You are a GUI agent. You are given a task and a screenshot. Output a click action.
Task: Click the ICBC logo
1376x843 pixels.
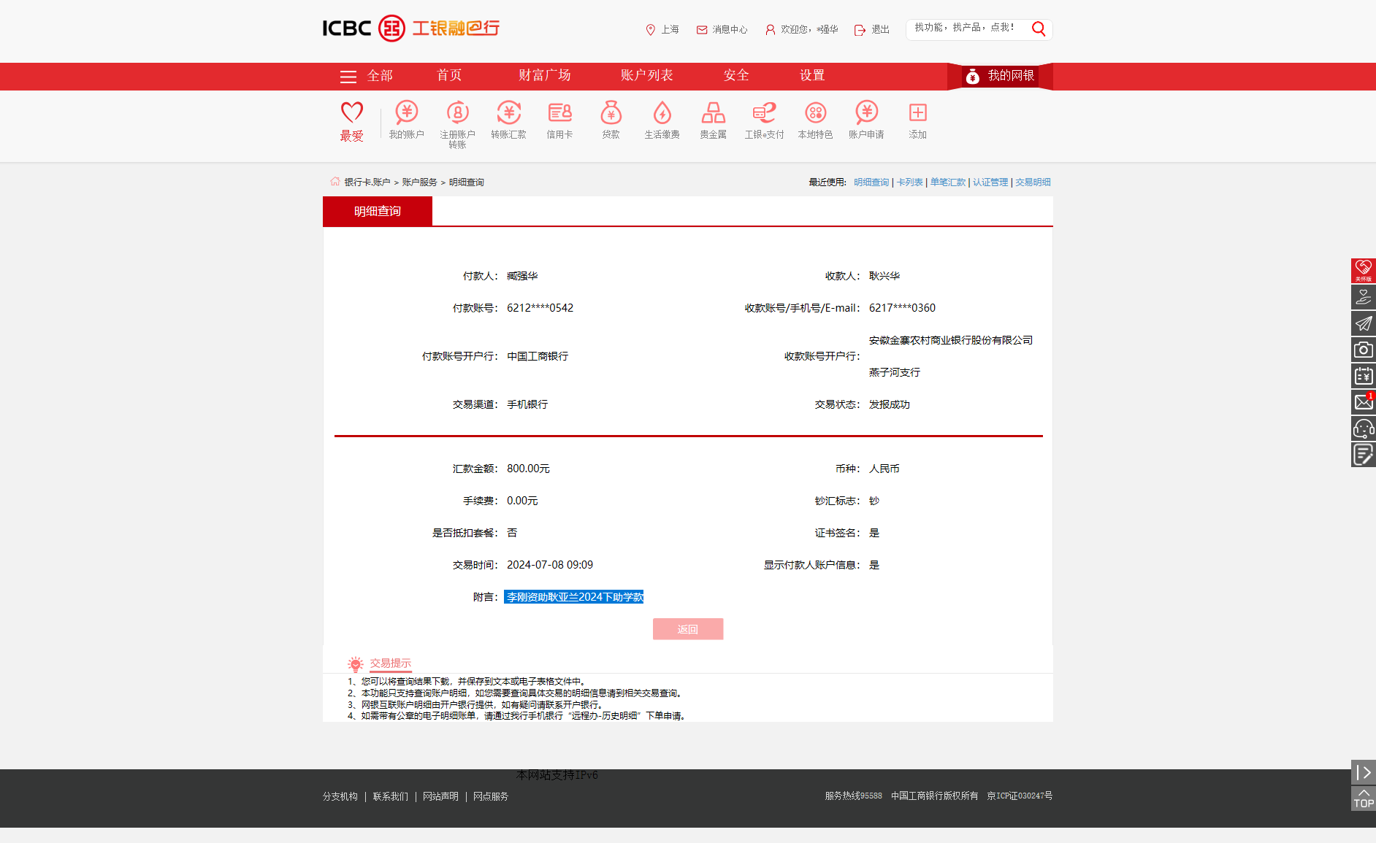coord(411,28)
